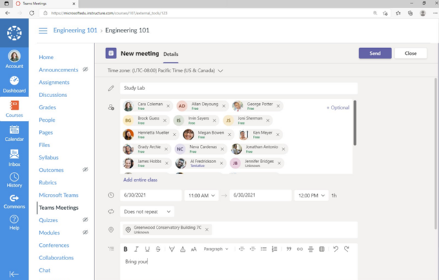Expand the time zone dropdown

[221, 71]
